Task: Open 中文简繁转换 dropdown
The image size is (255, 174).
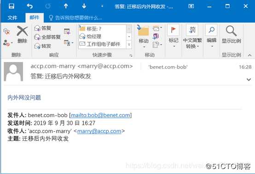Action: [x=192, y=36]
